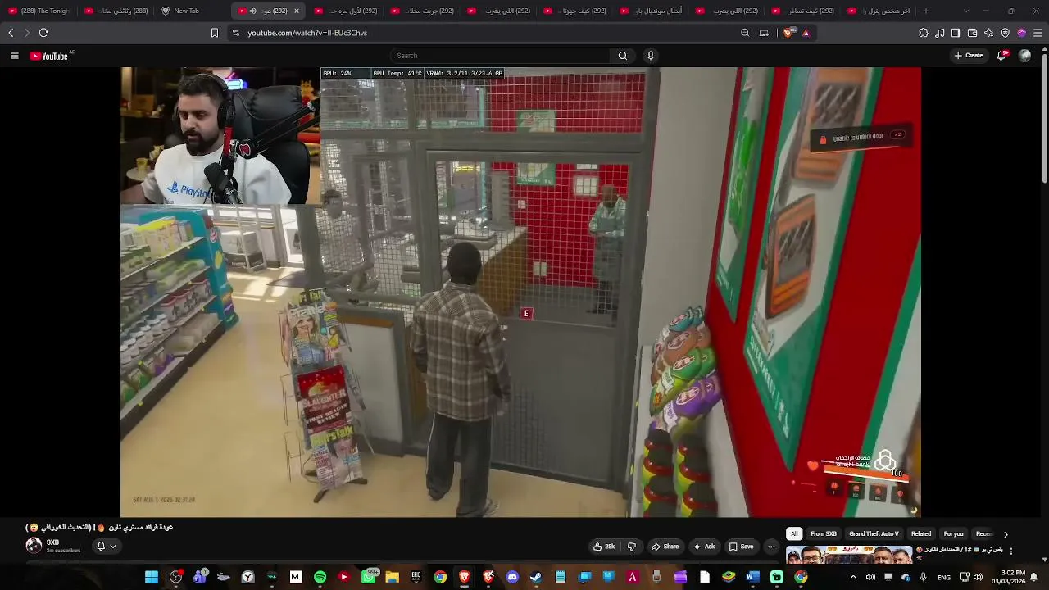This screenshot has height=590, width=1049.
Task: Open the Windows Start menu
Action: point(152,578)
